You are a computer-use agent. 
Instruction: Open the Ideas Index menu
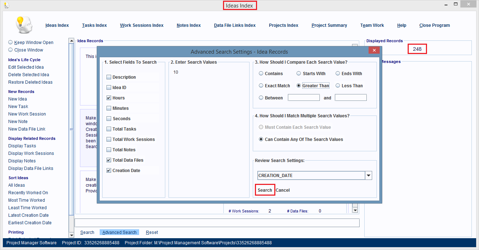tap(57, 25)
